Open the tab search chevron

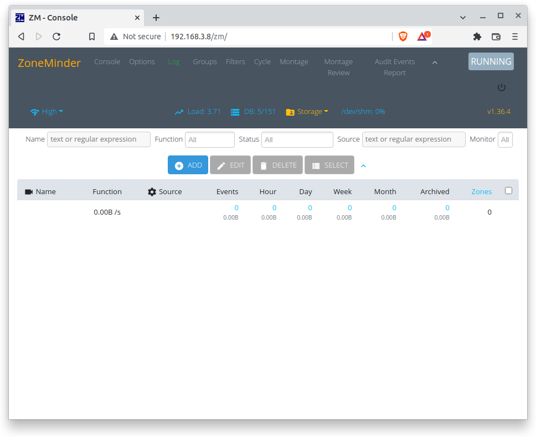pos(463,17)
